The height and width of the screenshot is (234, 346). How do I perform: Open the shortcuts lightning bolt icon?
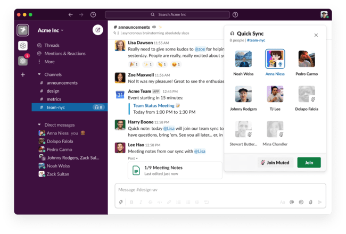pyautogui.click(x=121, y=202)
